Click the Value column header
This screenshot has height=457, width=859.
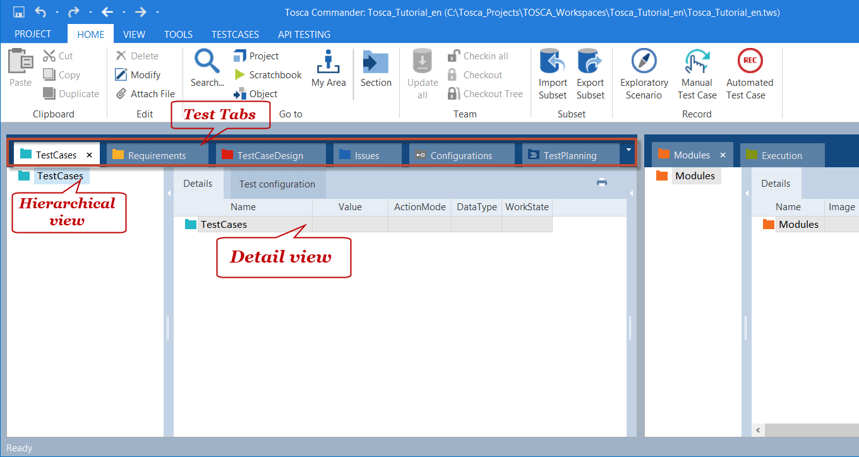click(x=350, y=207)
